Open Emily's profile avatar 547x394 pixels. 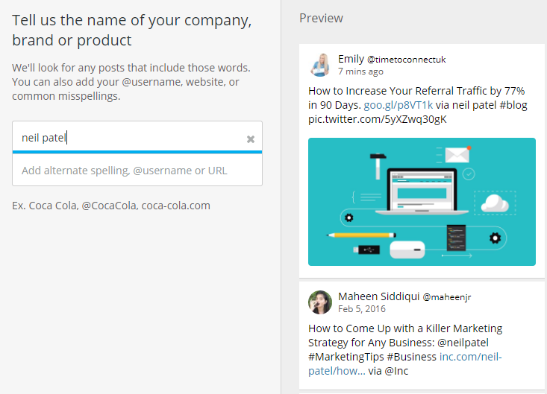pos(320,65)
